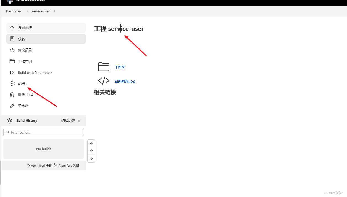Image resolution: width=347 pixels, height=197 pixels.
Task: Open the Atom feed 失败 link
Action: pyautogui.click(x=69, y=166)
